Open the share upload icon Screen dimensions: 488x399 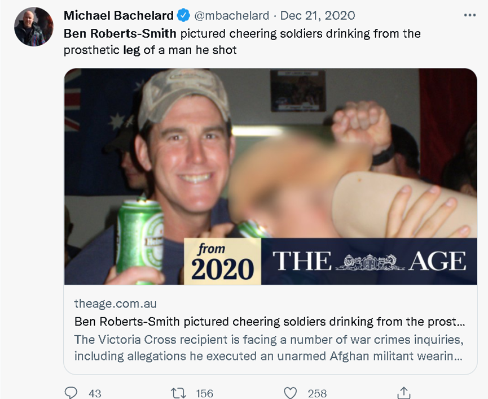click(x=404, y=393)
